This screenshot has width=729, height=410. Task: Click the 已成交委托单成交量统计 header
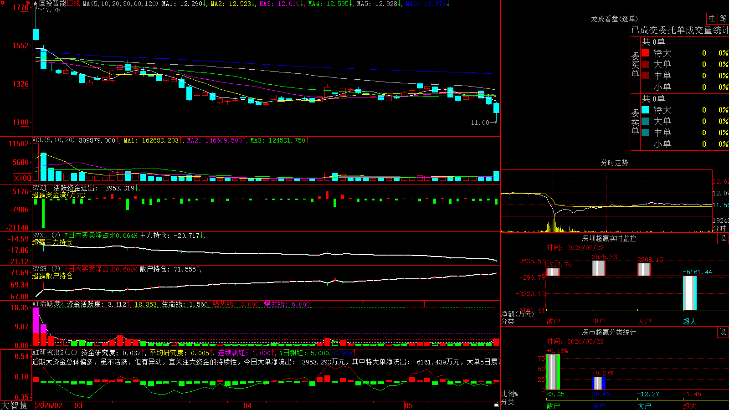point(680,30)
